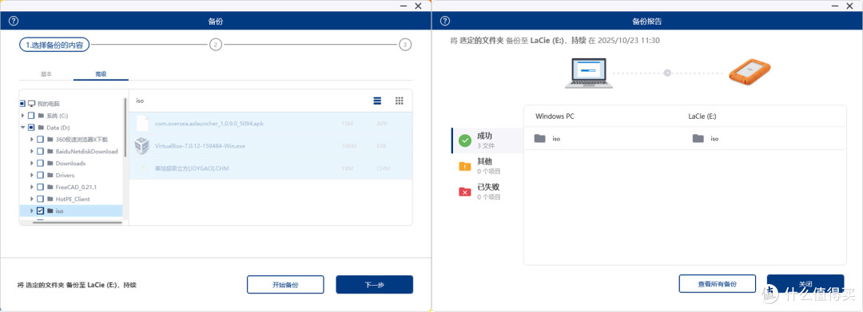Click the Downloads folder icon in tree
Screen dimensions: 863x312
tap(50, 163)
